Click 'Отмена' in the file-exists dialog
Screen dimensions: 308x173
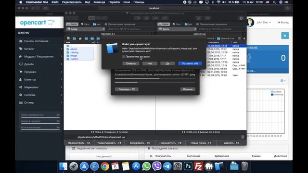point(131,63)
